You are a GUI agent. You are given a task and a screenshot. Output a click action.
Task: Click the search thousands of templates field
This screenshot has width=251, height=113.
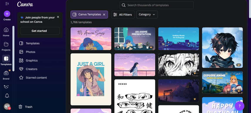[156, 5]
